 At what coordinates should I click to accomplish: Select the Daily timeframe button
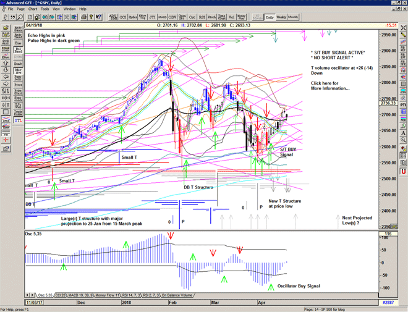pyautogui.click(x=270, y=17)
